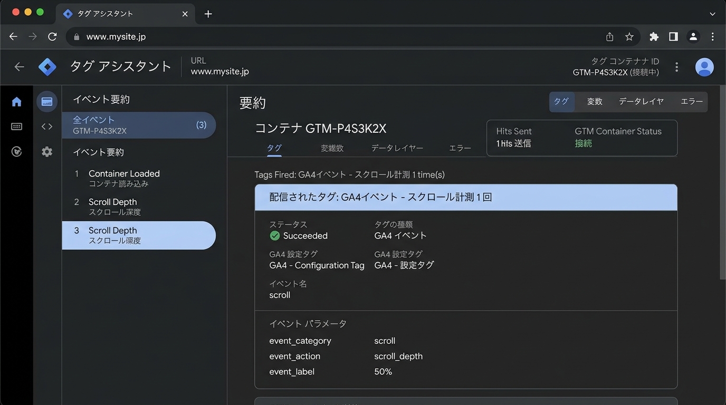The image size is (726, 405).
Task: Click the event_action parameter label
Action: [x=294, y=356]
